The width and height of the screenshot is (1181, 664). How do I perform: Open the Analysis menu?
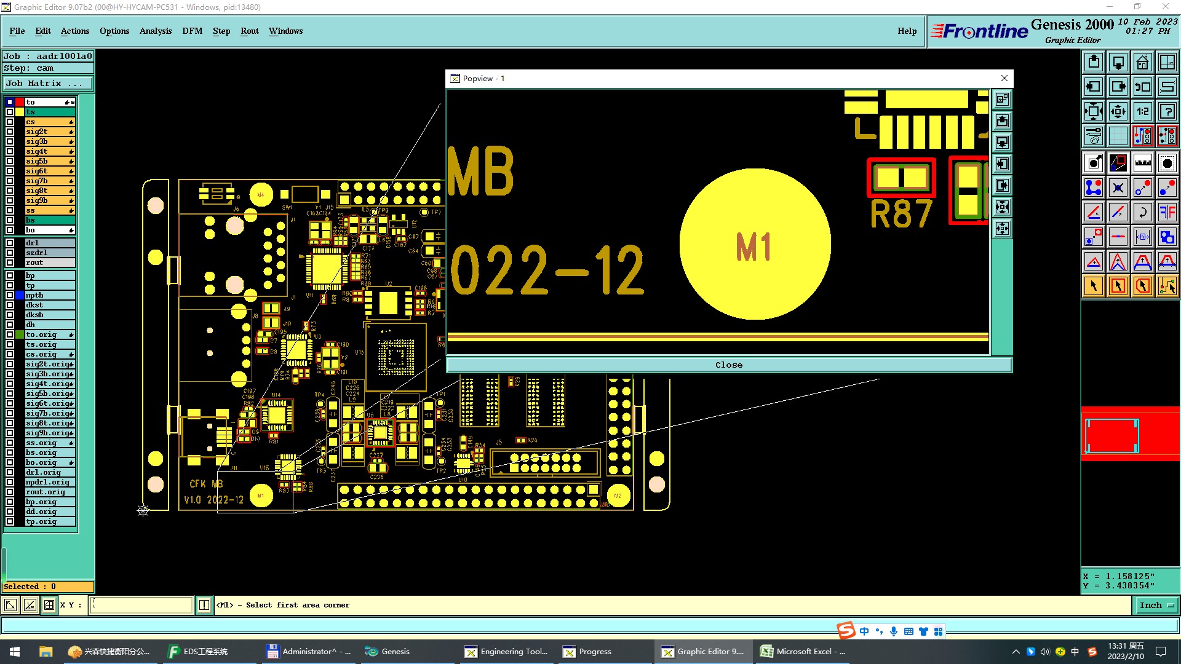pyautogui.click(x=156, y=31)
